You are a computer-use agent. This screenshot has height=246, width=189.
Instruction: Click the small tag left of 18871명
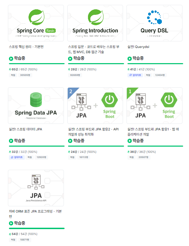(x=13, y=240)
